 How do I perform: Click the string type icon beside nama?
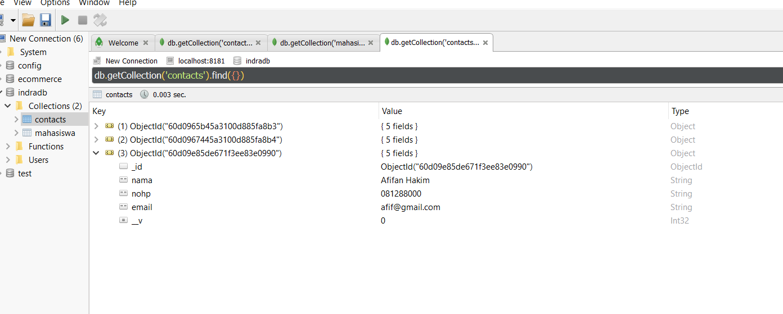pyautogui.click(x=124, y=180)
